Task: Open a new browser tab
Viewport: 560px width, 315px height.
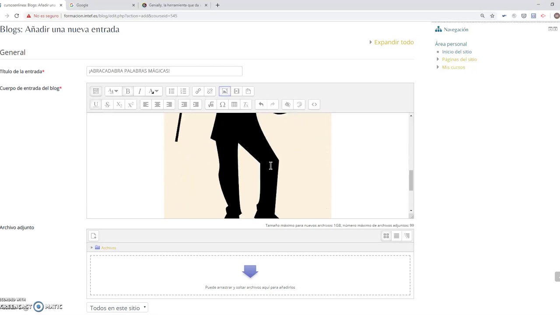Action: 217,5
